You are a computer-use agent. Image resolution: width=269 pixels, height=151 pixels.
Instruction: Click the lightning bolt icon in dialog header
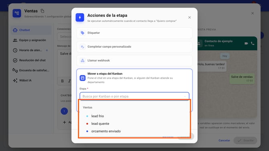[80, 17]
